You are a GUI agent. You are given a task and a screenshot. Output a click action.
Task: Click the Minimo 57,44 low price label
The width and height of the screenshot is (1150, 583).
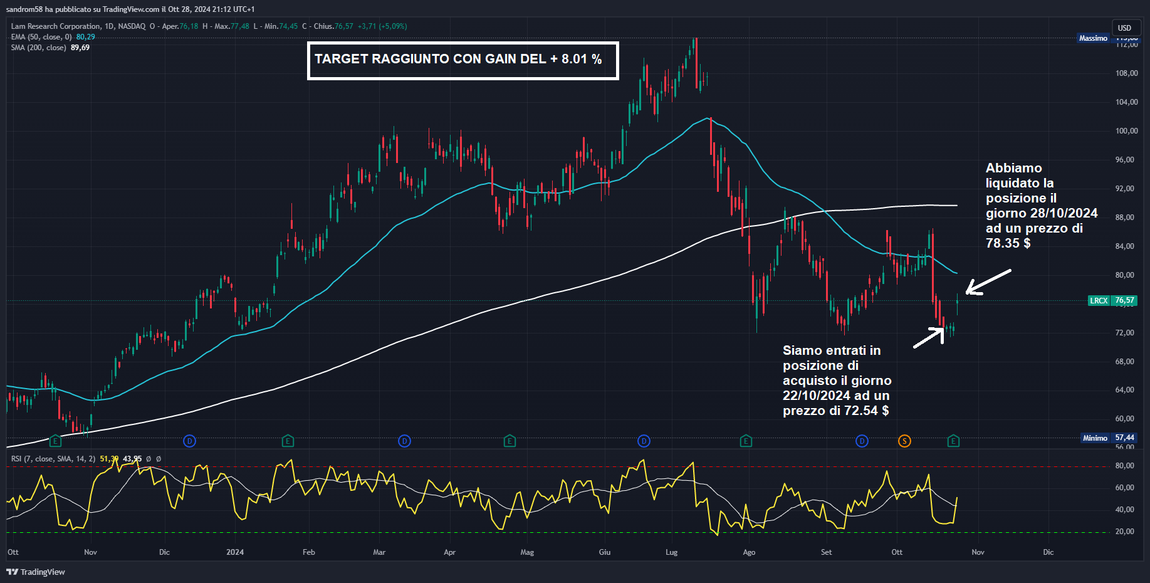click(x=1109, y=438)
